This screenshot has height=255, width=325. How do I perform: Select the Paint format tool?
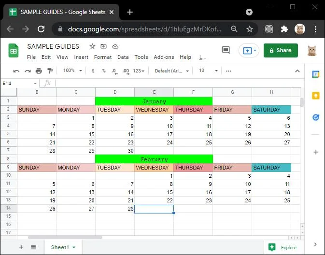pyautogui.click(x=50, y=71)
